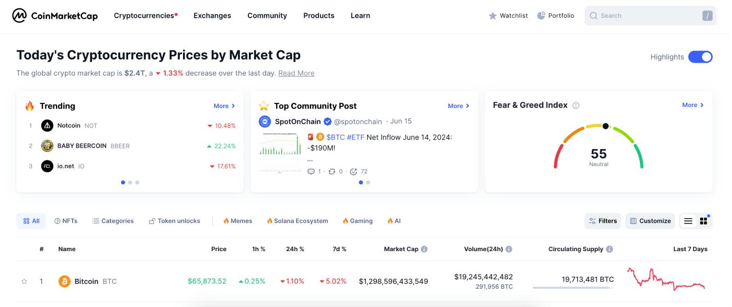Click Bitcoin price $65,873.52
This screenshot has height=307, width=732.
207,281
